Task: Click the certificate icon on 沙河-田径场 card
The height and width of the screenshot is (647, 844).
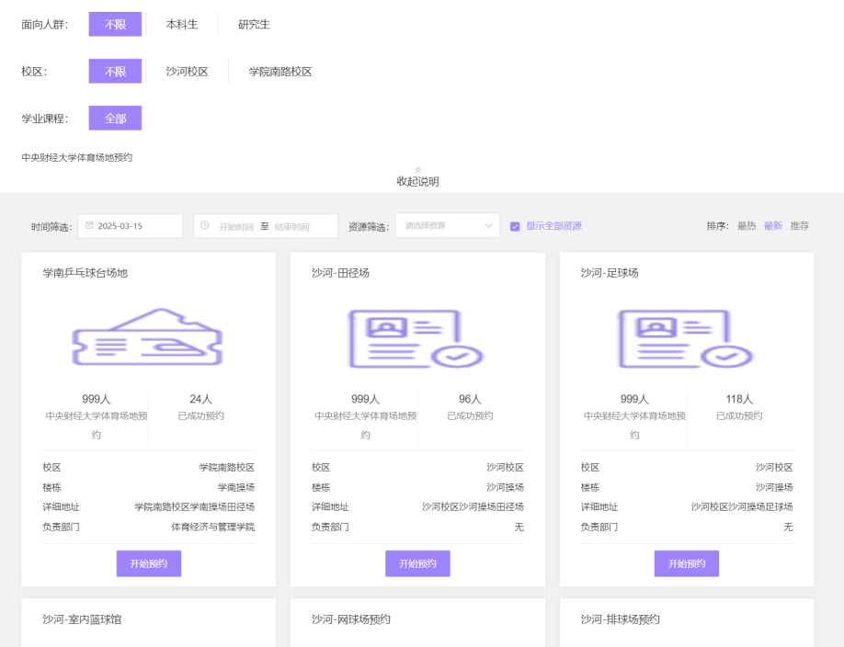Action: coord(416,338)
